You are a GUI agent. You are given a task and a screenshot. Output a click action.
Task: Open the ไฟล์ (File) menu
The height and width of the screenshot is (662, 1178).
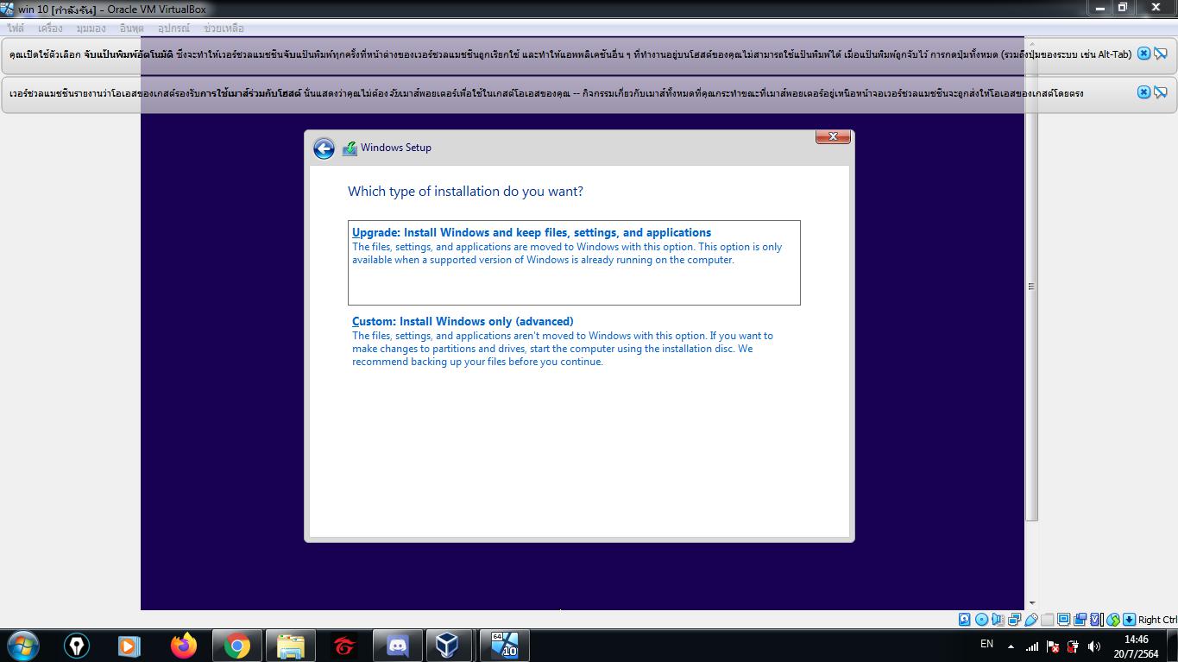[16, 28]
